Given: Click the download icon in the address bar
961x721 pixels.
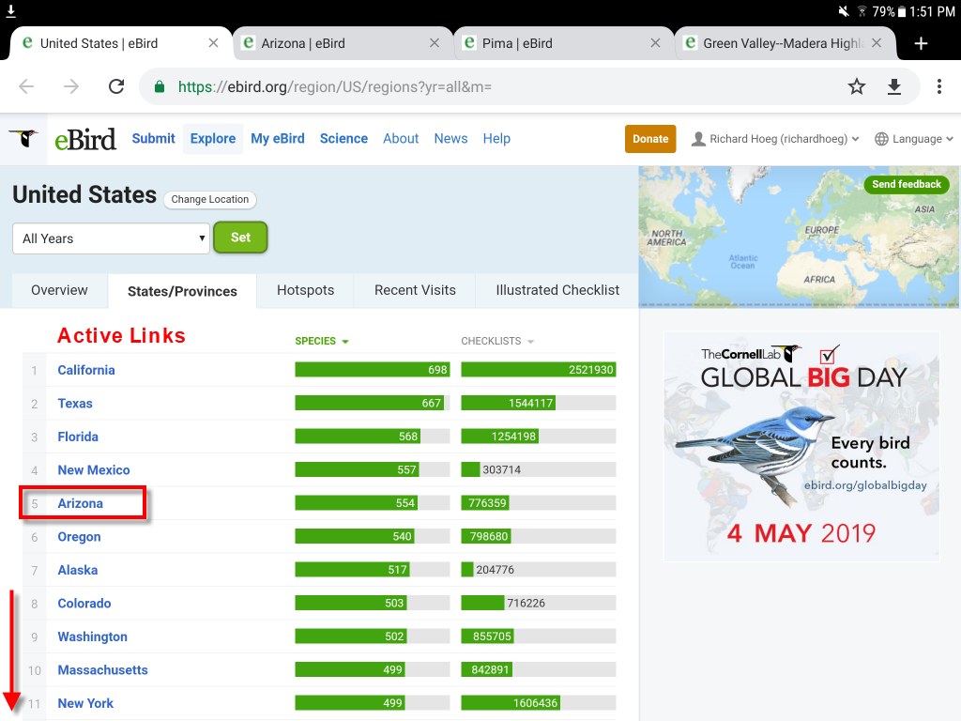Looking at the screenshot, I should coord(894,86).
